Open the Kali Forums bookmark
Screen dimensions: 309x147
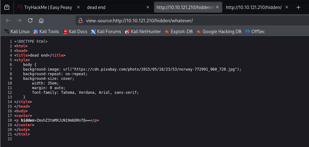(106, 31)
